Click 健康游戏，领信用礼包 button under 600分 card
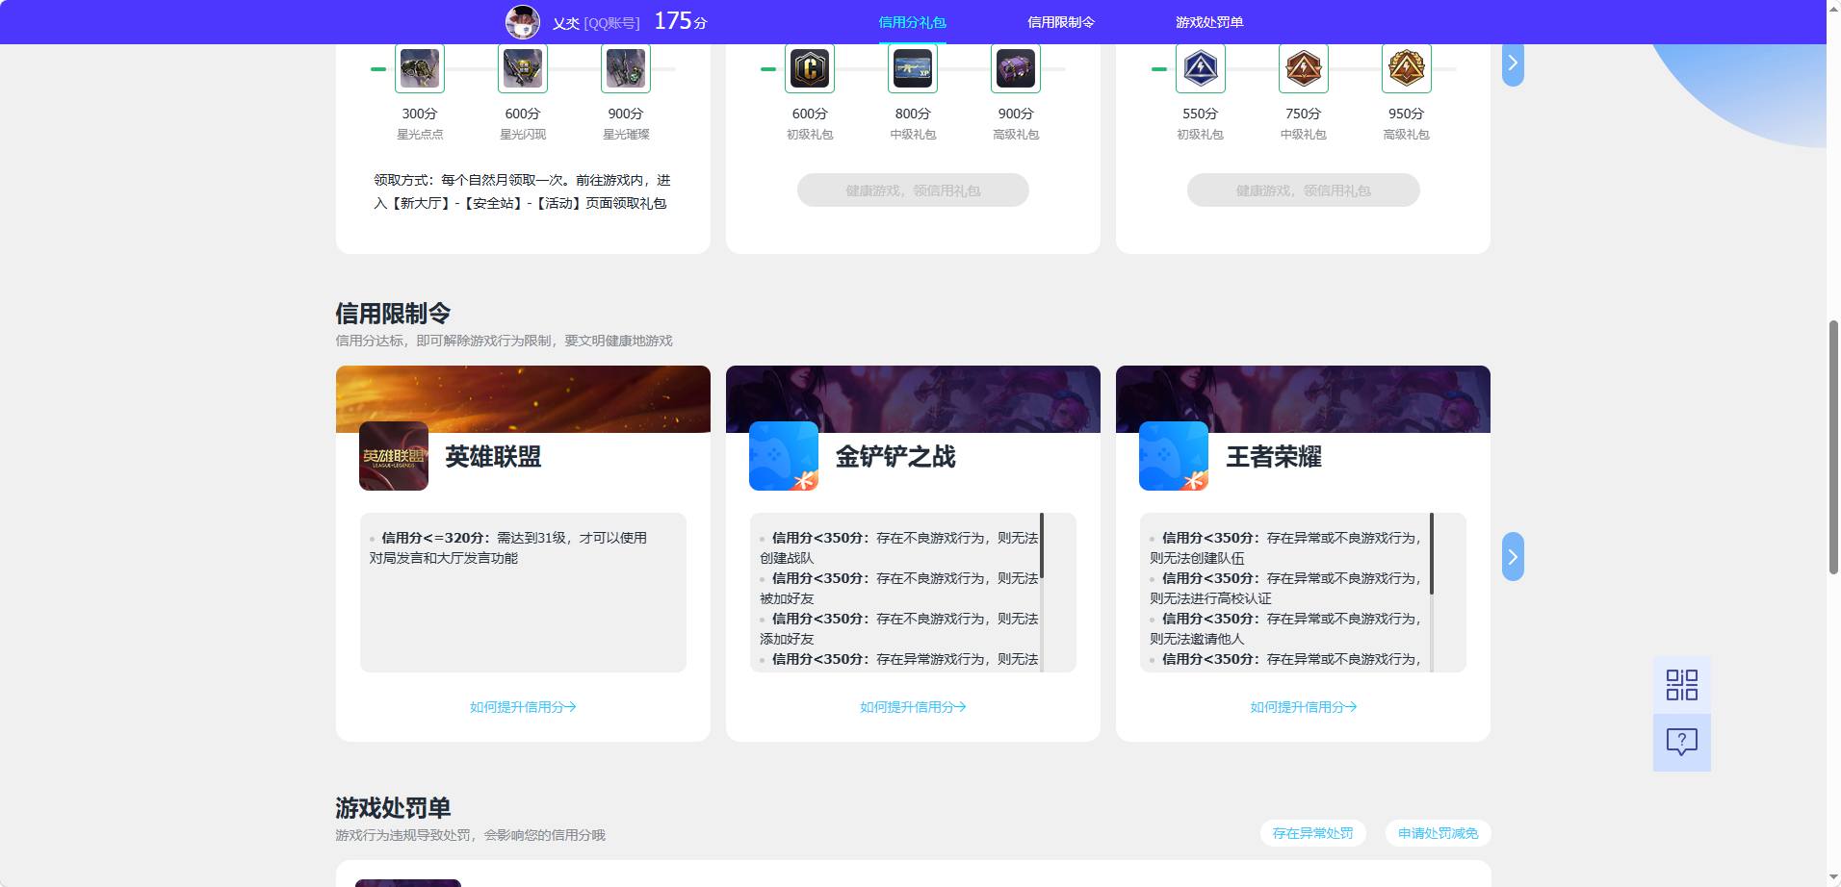1841x887 pixels. pos(913,190)
